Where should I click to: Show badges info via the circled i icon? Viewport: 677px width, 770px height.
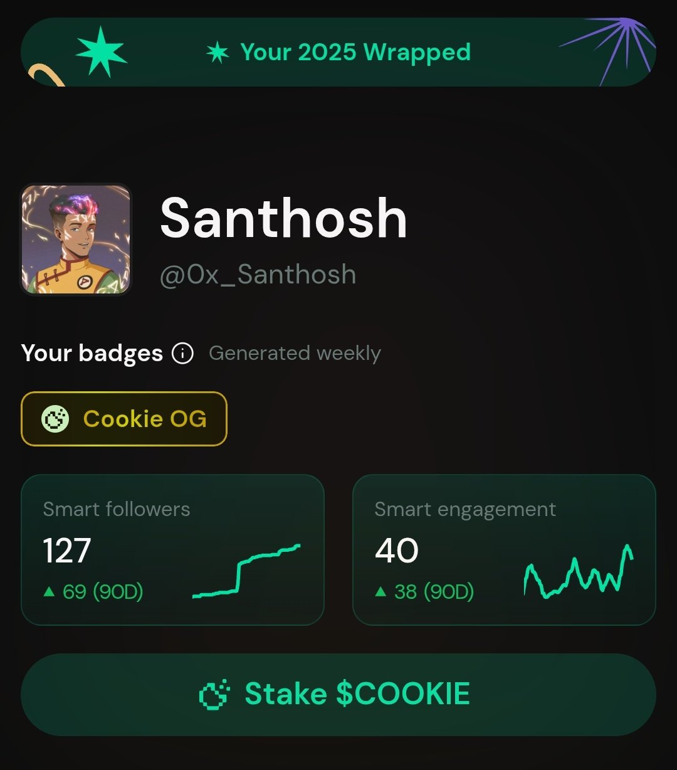pos(182,354)
